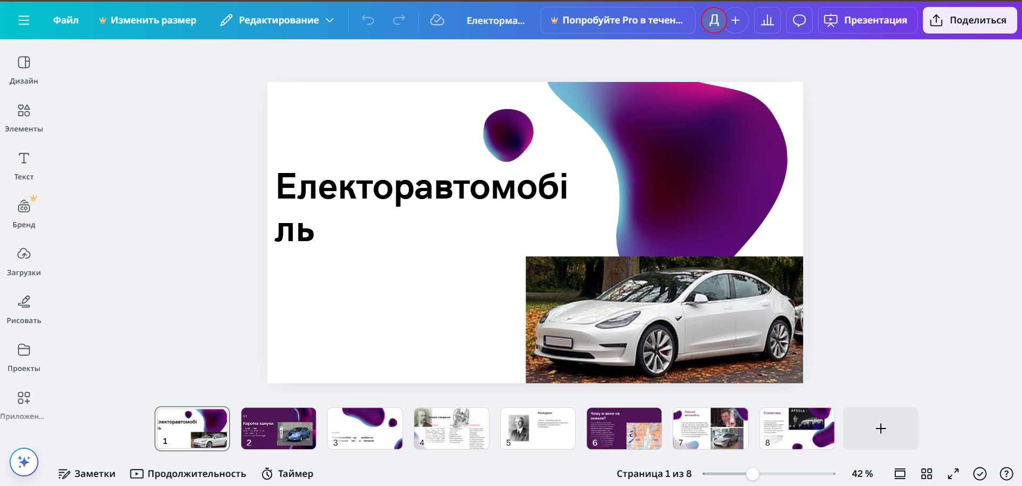
Task: Click the Електоравтомобіль title text on slide
Action: click(422, 208)
